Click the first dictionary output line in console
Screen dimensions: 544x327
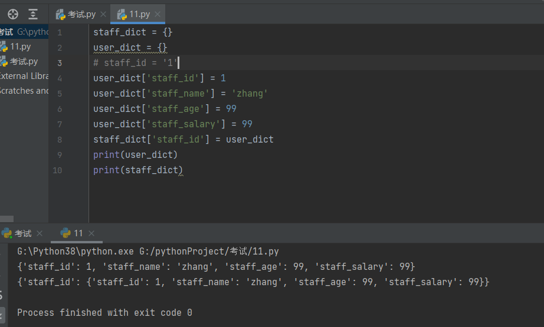pos(216,266)
